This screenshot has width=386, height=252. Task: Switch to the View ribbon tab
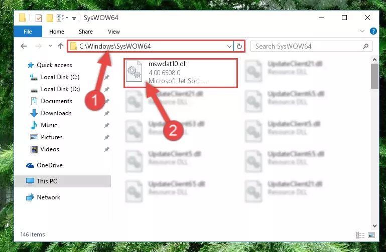click(x=114, y=32)
